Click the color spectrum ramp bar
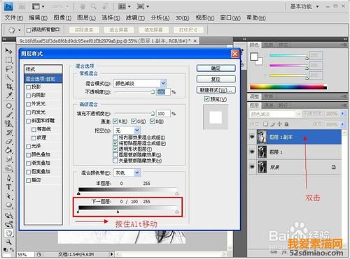Image resolution: width=350 pixels, height=259 pixels. 288,87
